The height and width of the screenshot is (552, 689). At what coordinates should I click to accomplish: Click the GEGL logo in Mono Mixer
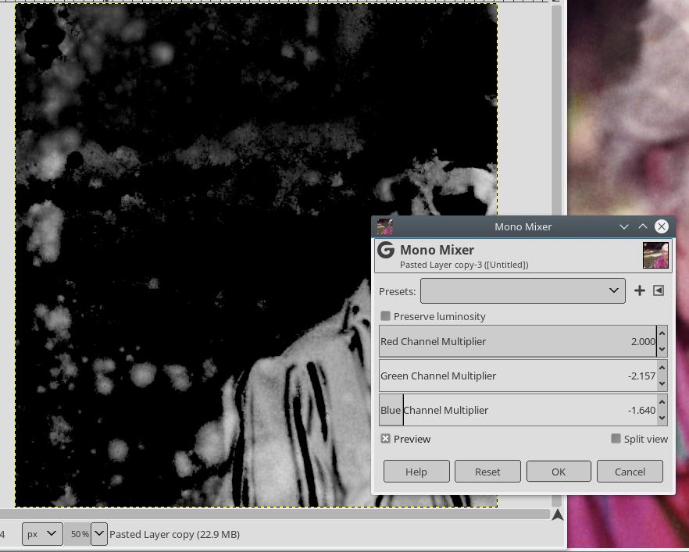coord(386,250)
